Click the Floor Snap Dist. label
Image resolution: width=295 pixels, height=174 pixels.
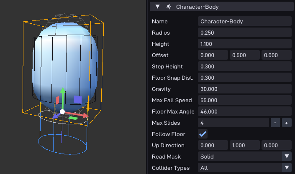(172, 78)
